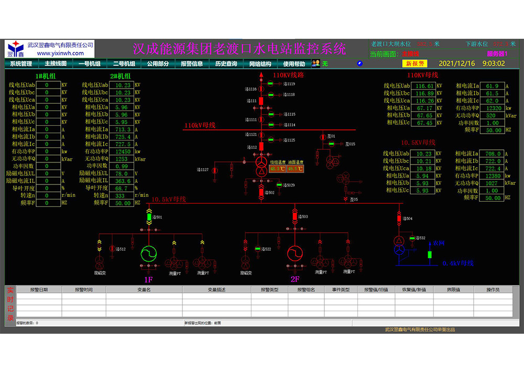
Task: Click the yellow 新报警 button
Action: (414, 63)
